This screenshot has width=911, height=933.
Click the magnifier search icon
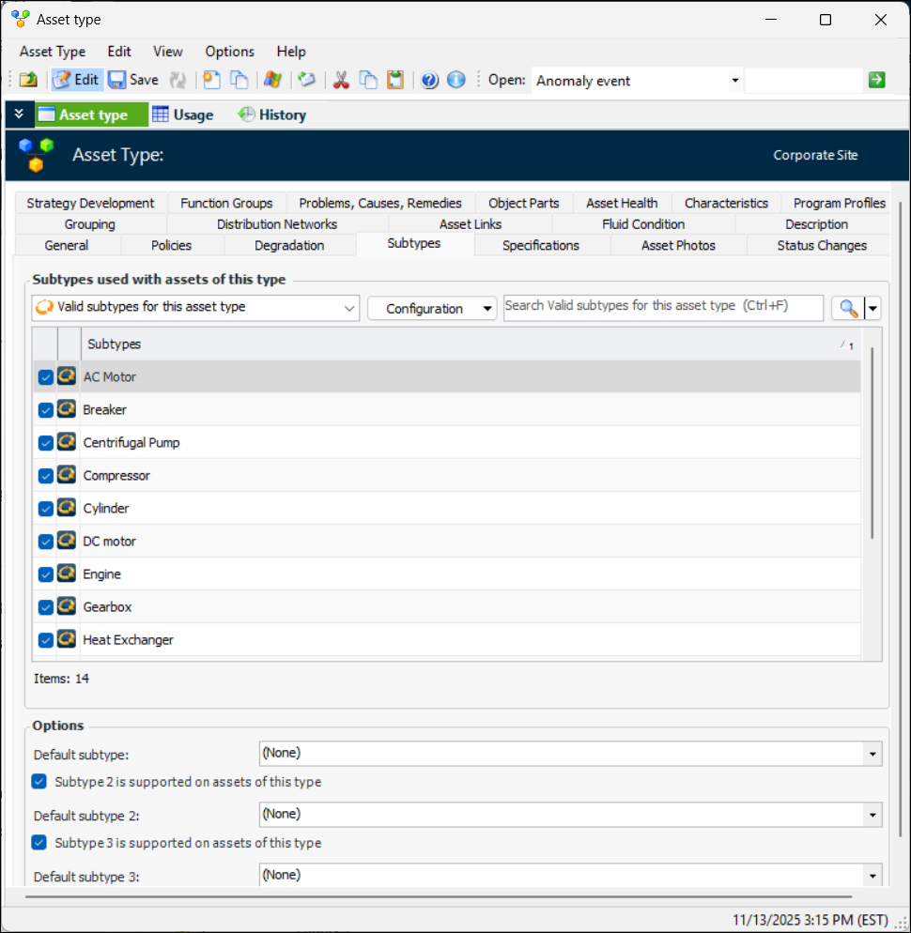pyautogui.click(x=848, y=308)
